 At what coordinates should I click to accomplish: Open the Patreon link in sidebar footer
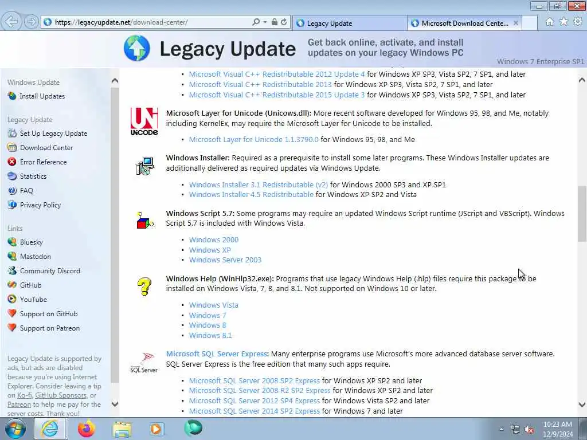tap(19, 404)
